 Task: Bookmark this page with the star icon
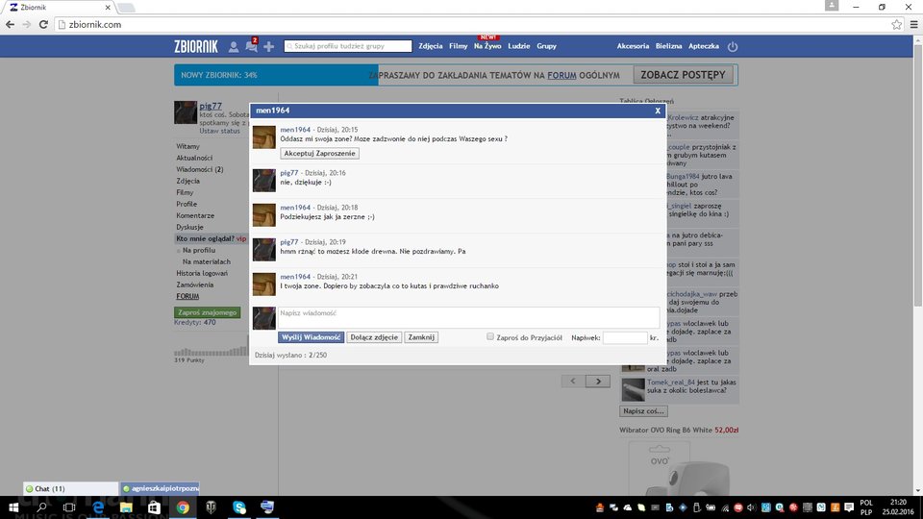coord(896,24)
